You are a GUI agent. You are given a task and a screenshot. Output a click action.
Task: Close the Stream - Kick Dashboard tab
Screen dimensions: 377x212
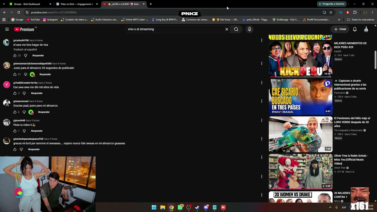point(50,4)
